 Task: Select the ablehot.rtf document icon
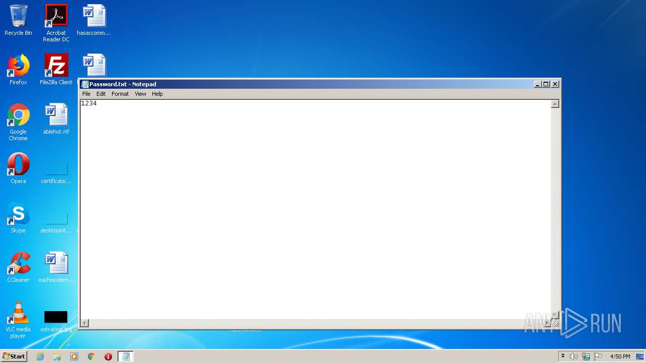coord(56,119)
